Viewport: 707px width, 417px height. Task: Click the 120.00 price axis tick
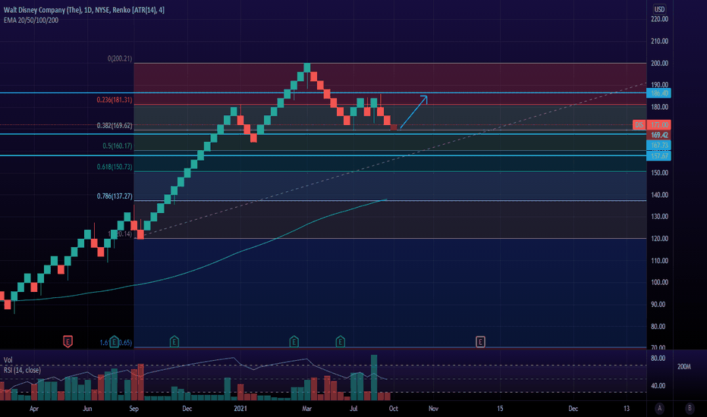pyautogui.click(x=659, y=239)
